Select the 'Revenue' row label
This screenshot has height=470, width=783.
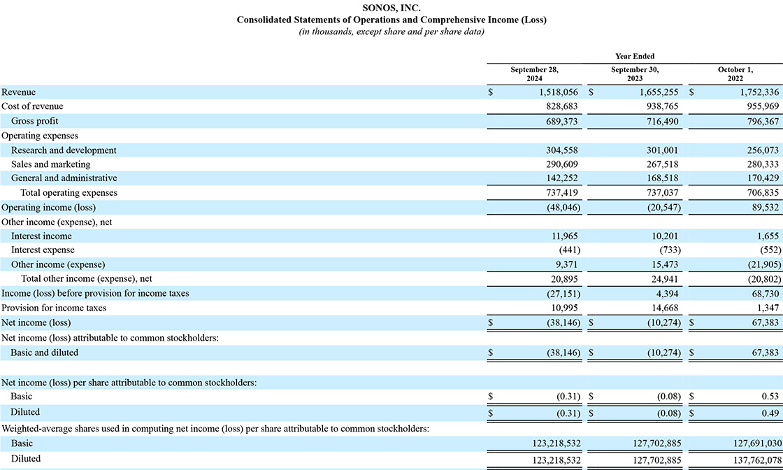(18, 92)
